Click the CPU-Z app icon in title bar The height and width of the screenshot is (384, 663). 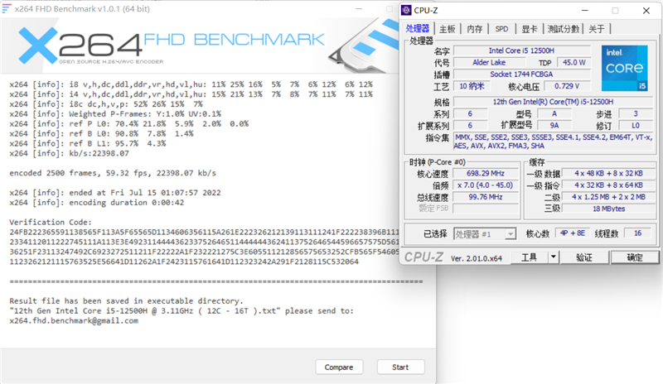406,10
